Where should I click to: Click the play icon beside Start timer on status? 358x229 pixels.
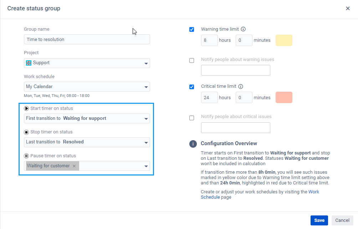tap(26, 108)
